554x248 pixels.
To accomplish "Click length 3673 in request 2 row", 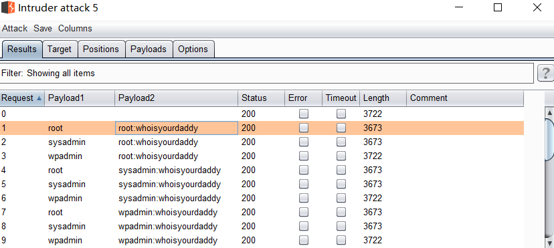I will [x=373, y=142].
